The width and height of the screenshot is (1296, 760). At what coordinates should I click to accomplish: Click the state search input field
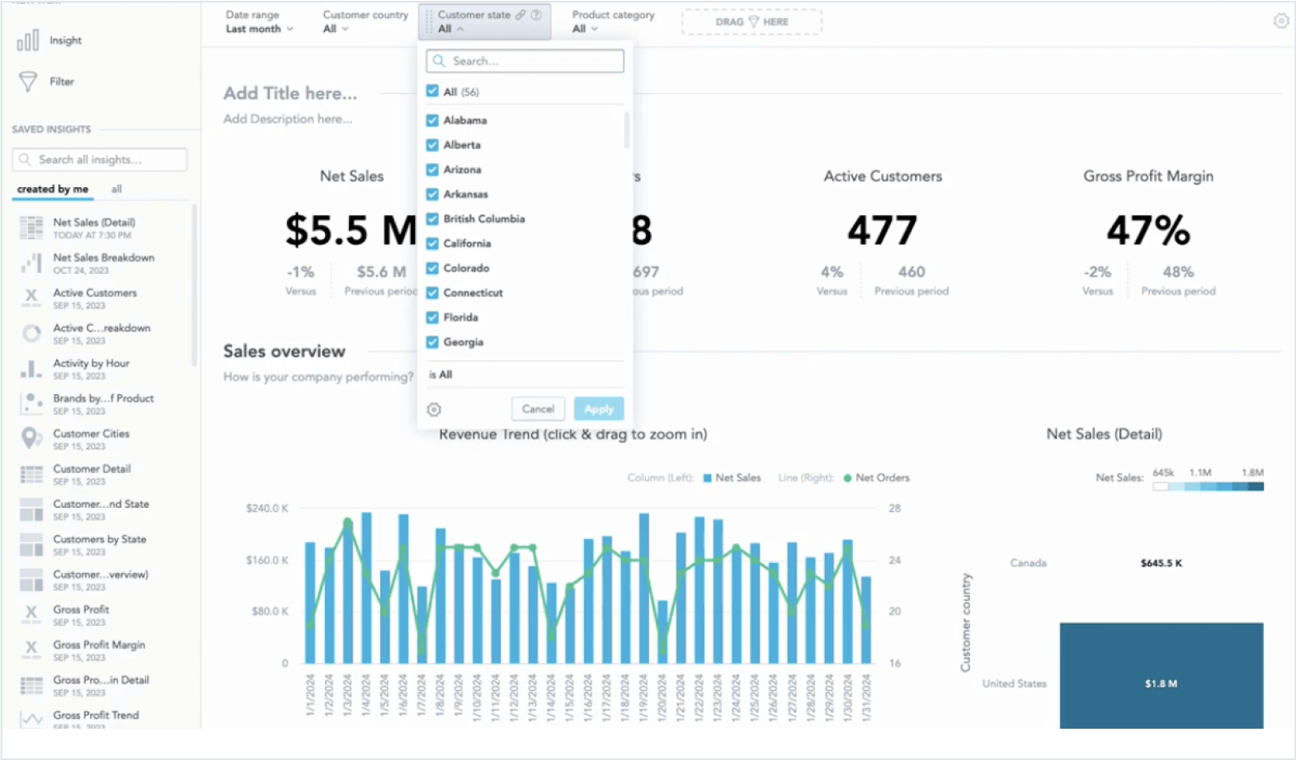(x=525, y=61)
